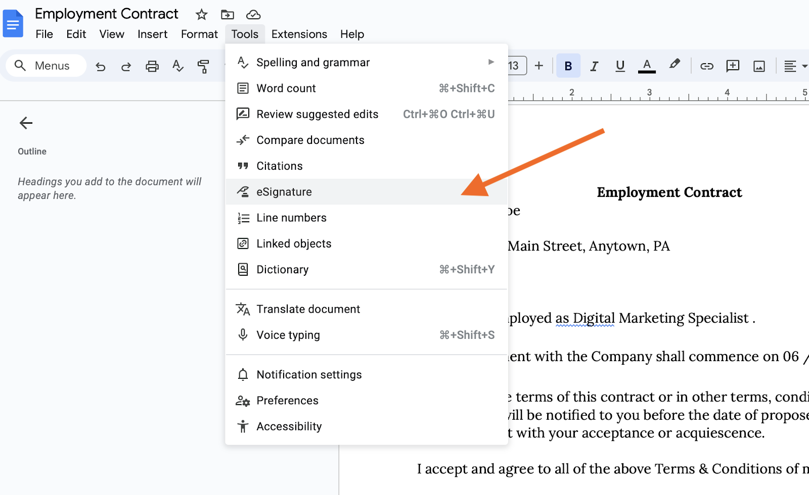
Task: Collapse the outline panel with back arrow
Action: click(26, 123)
